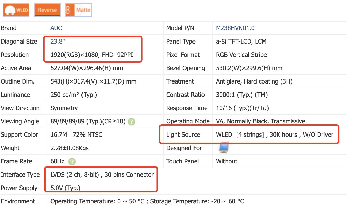This screenshot has height=207, width=347.
Task: Open the M238HVN01.0 model link
Action: 235,28
